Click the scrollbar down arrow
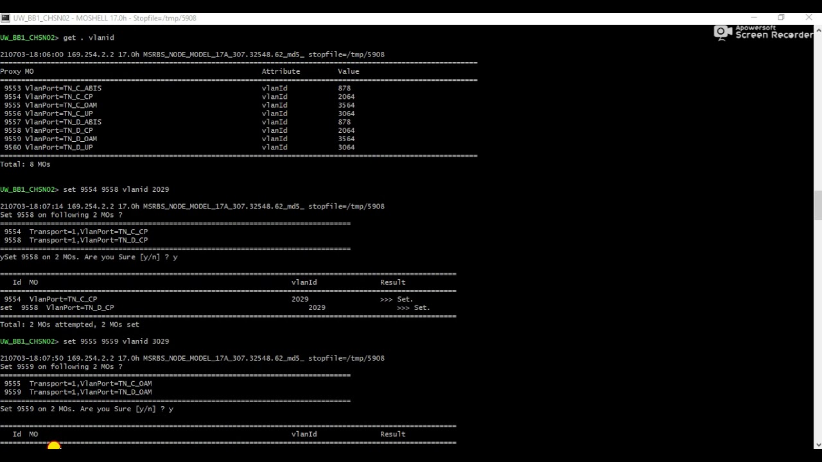Image resolution: width=822 pixels, height=462 pixels. (818, 445)
